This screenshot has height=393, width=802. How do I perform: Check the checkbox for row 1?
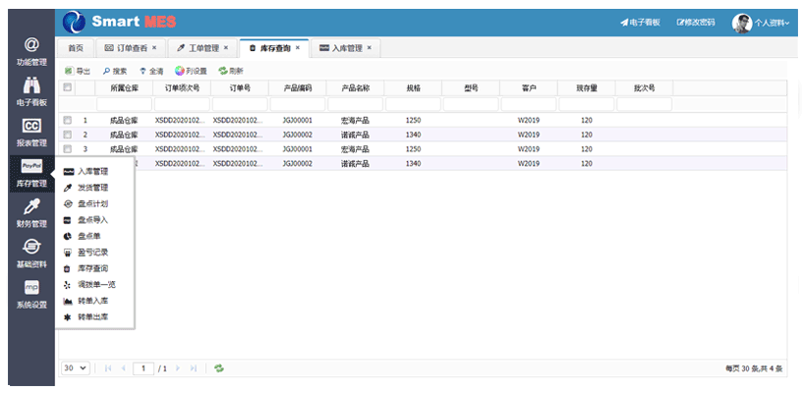(x=68, y=120)
